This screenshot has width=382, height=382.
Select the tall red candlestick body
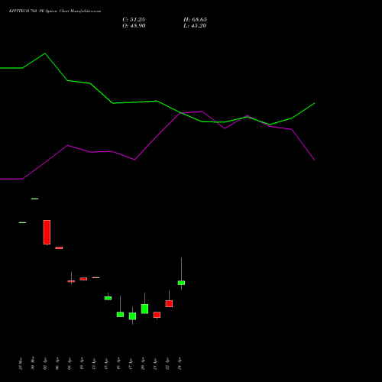[47, 232]
